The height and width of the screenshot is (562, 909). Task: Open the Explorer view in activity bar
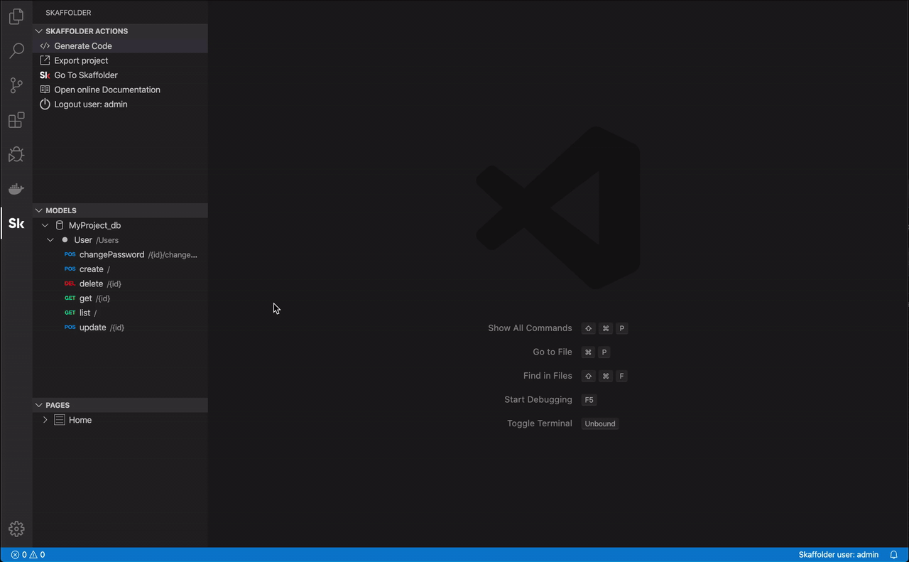tap(16, 16)
